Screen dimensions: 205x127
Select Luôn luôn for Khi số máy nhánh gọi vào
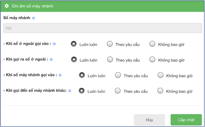[82, 75]
